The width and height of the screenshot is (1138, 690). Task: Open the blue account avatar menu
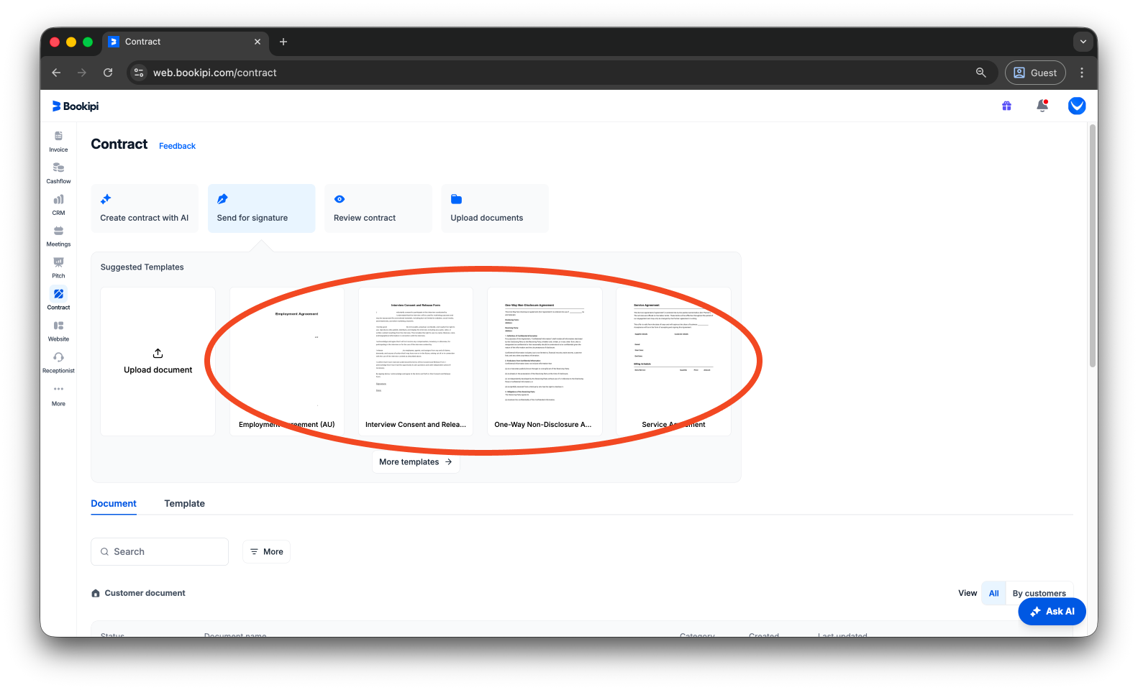click(x=1077, y=106)
